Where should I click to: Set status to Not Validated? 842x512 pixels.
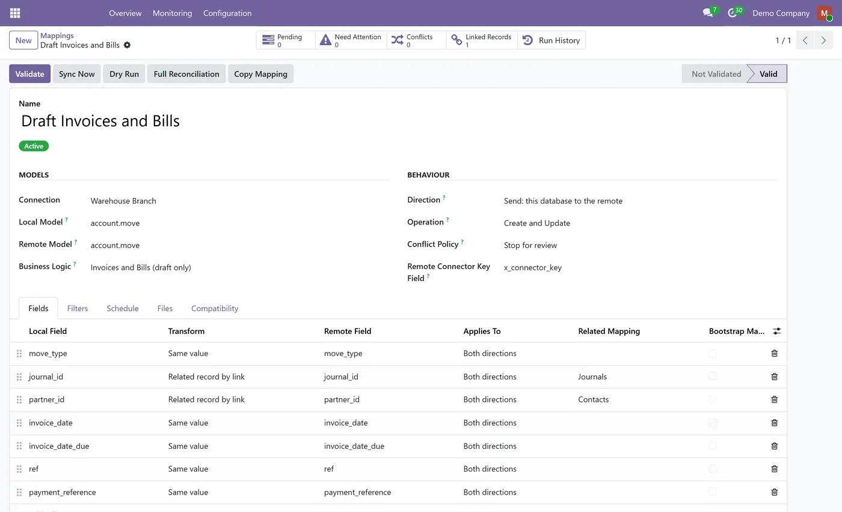716,74
